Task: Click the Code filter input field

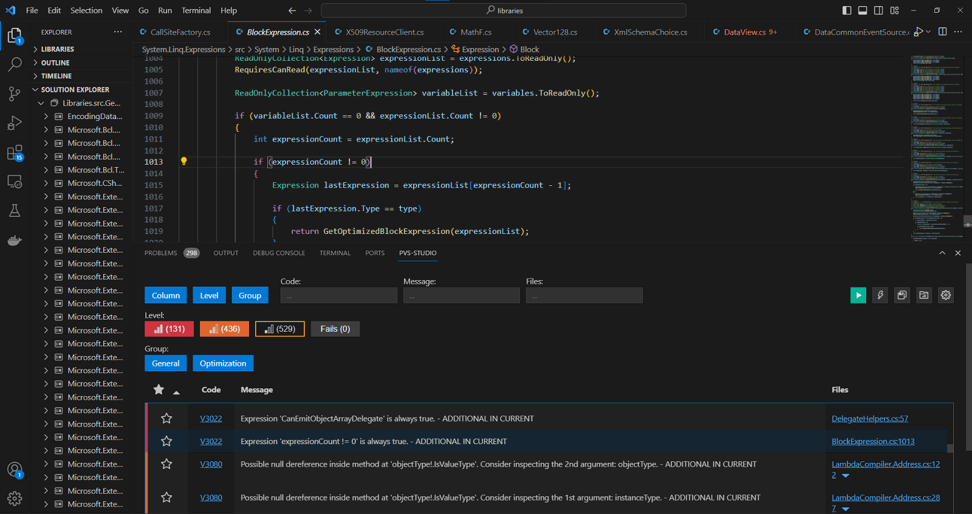Action: [338, 296]
